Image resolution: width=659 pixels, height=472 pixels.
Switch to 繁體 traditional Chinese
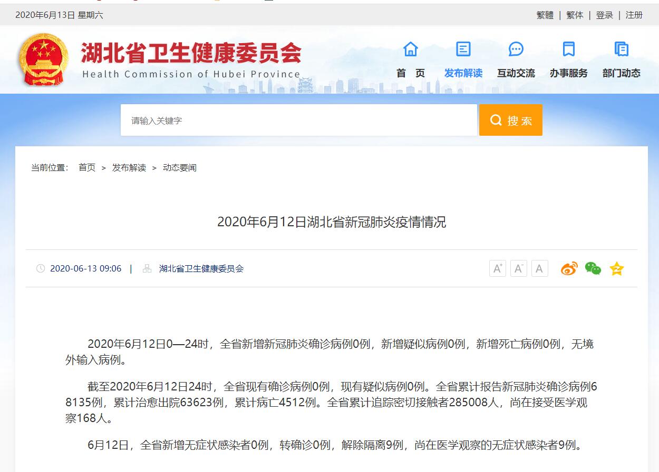pyautogui.click(x=545, y=15)
